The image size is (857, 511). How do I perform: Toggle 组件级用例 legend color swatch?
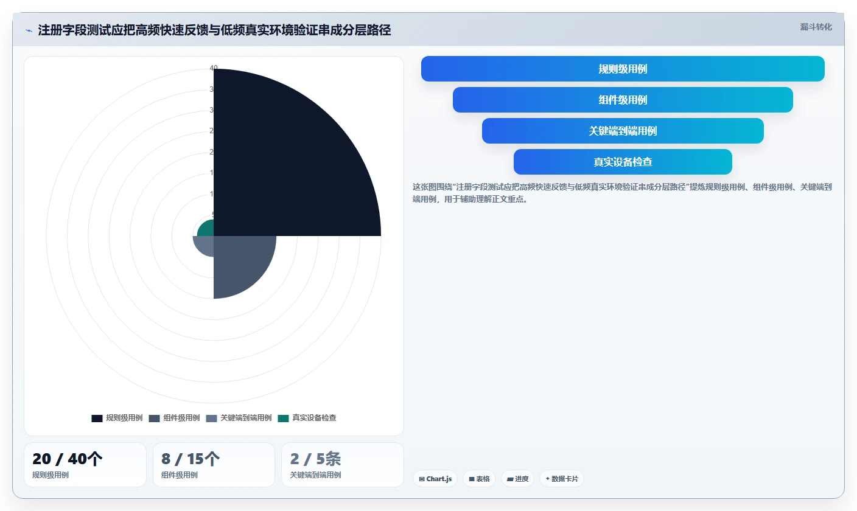(x=154, y=418)
